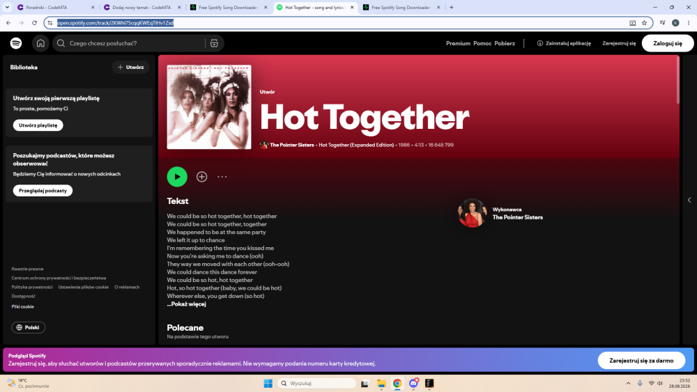
Task: Click lyric line 'We left it up to chance'
Action: click(196, 240)
